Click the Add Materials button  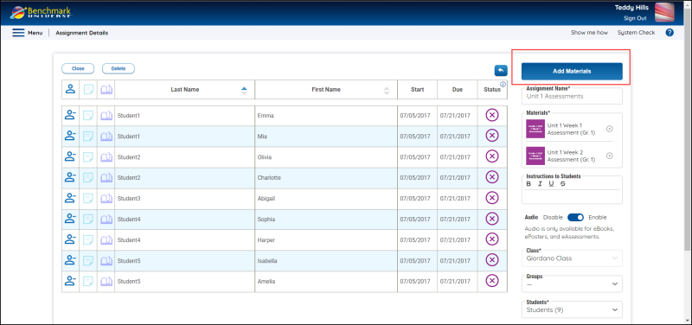[572, 72]
